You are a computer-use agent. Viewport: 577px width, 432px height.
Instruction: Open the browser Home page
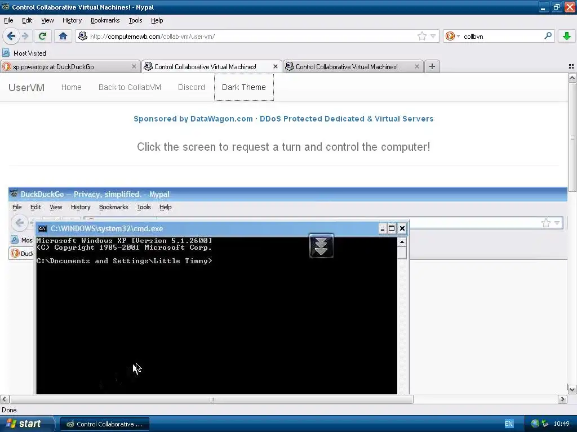coord(63,36)
